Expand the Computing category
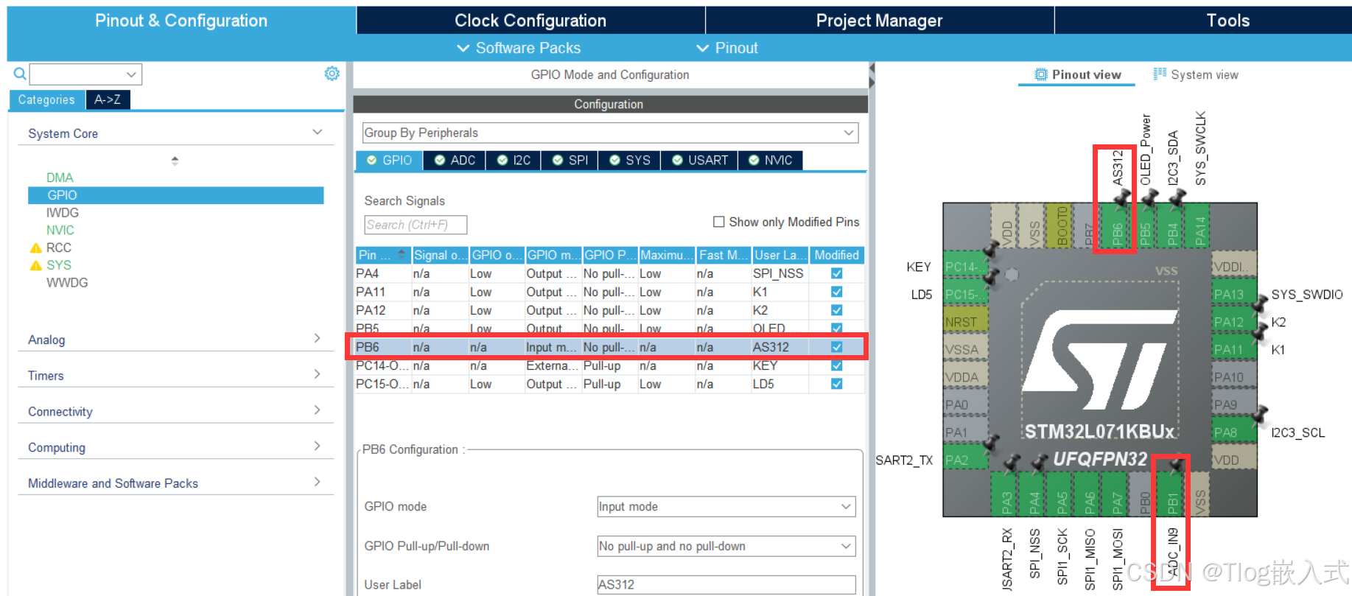The height and width of the screenshot is (596, 1352). pos(317,446)
